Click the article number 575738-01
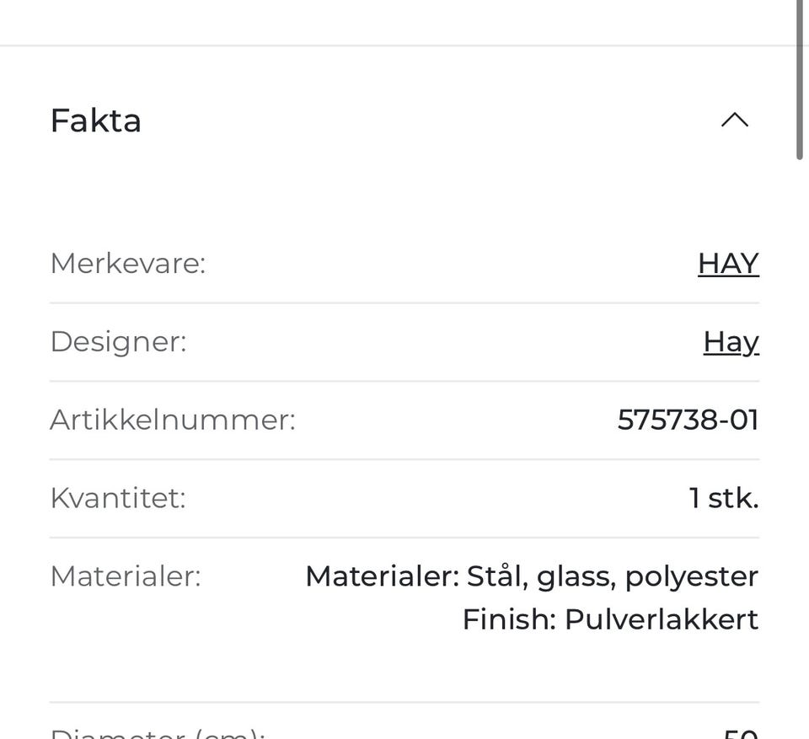Image resolution: width=809 pixels, height=739 pixels. tap(688, 420)
